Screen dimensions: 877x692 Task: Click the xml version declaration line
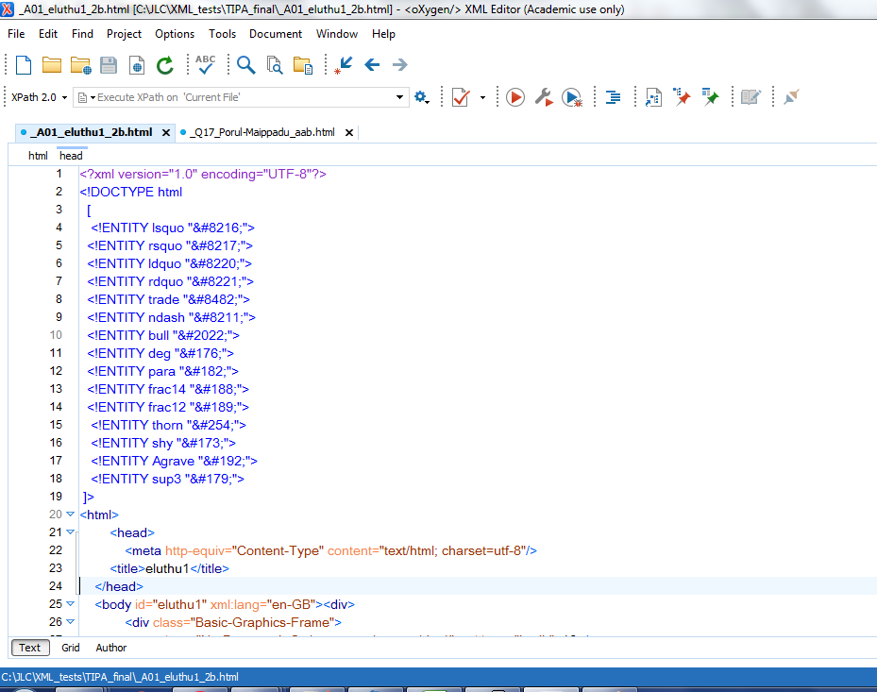(203, 174)
